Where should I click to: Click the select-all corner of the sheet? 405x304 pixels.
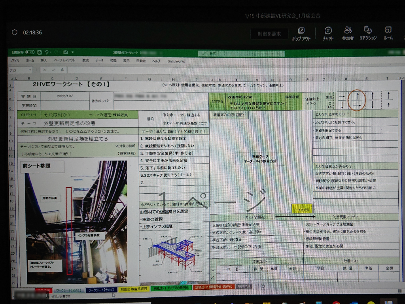[12, 78]
